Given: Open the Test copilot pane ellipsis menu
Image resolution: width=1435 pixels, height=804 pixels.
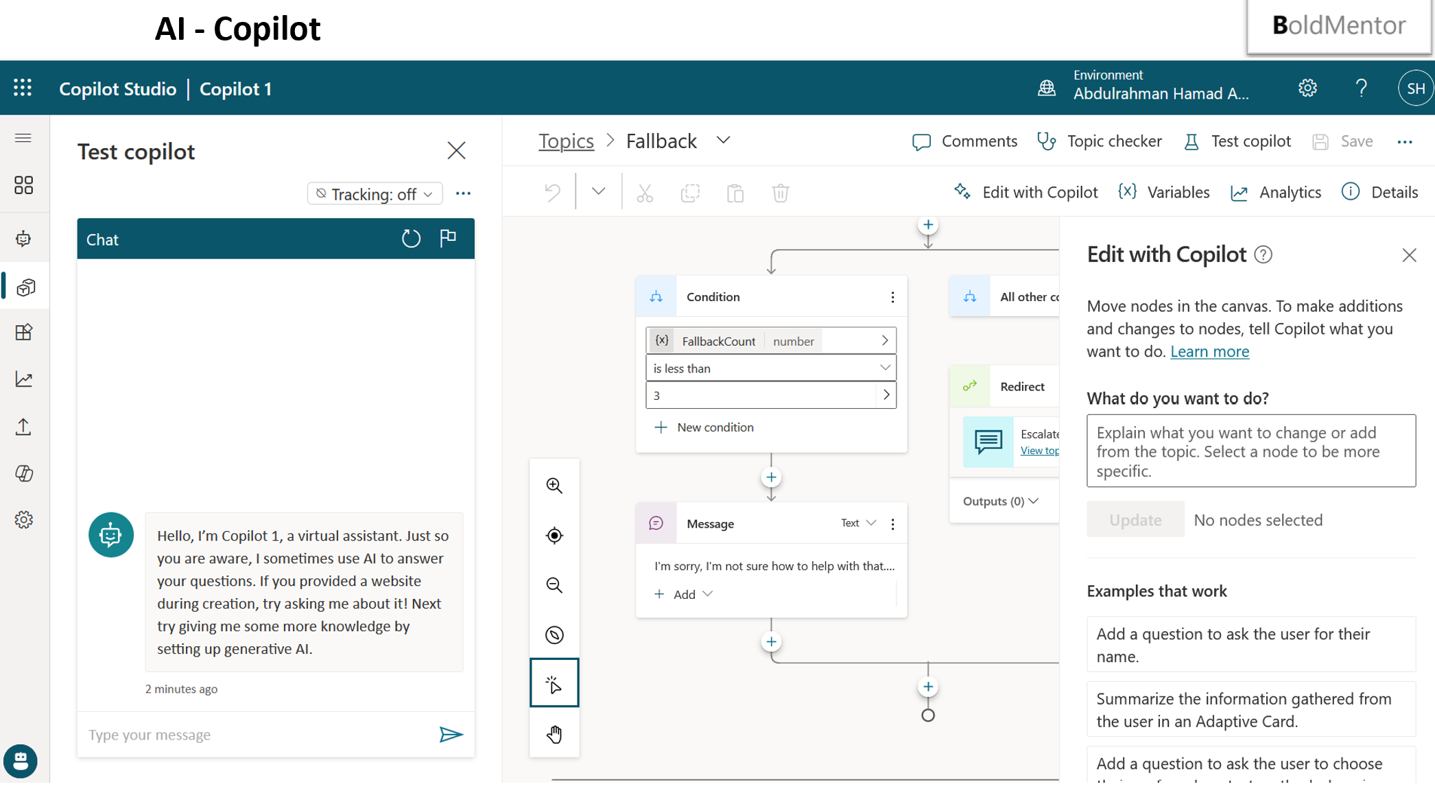Looking at the screenshot, I should pyautogui.click(x=463, y=193).
